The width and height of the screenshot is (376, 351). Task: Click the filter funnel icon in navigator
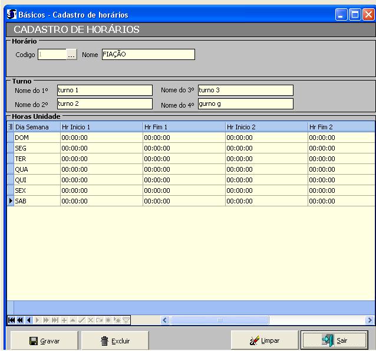coord(126,320)
